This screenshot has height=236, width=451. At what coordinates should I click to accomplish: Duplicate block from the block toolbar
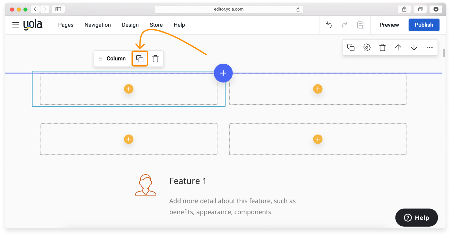[351, 48]
